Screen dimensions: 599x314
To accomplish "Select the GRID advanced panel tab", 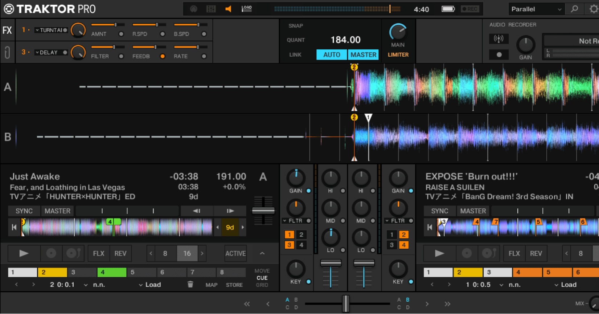I will pyautogui.click(x=262, y=285).
